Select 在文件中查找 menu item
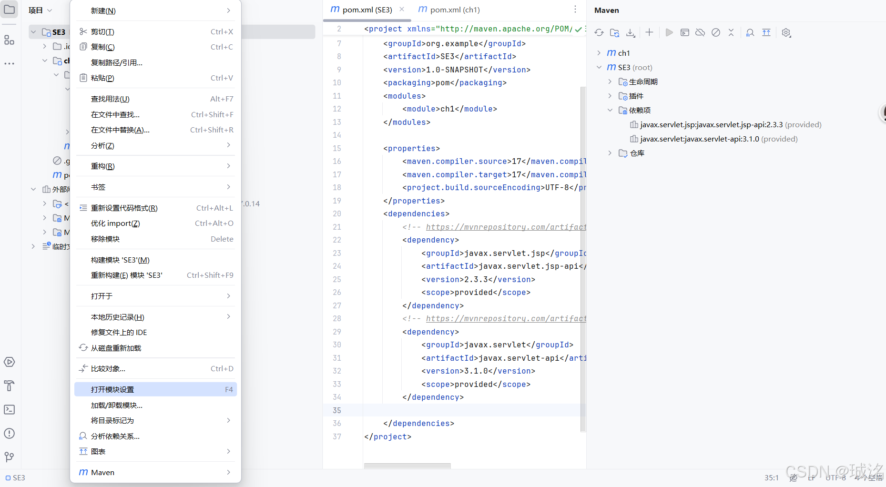Screen dimensions: 886x487 click(155, 114)
